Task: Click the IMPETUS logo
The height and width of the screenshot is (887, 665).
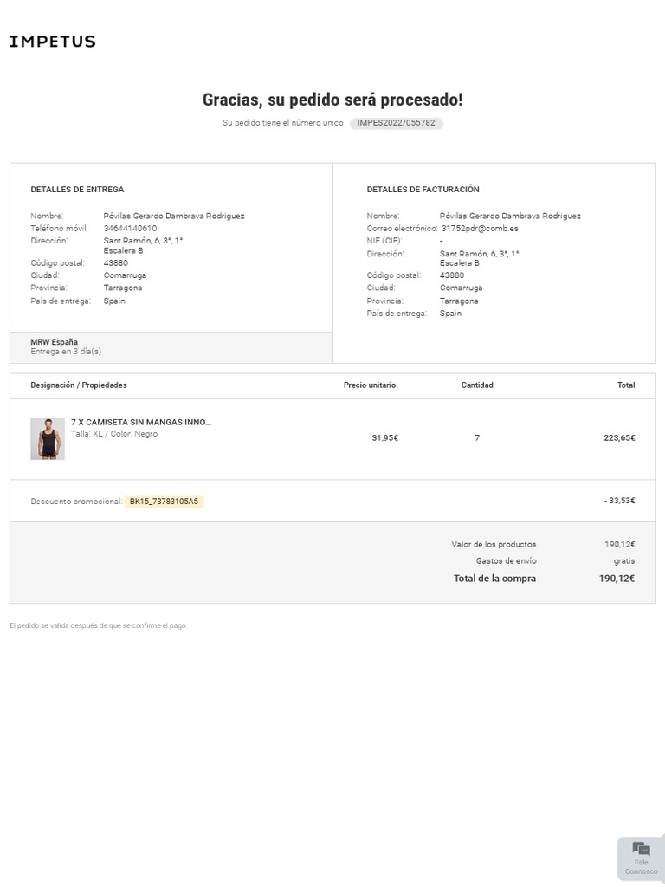Action: pos(53,42)
